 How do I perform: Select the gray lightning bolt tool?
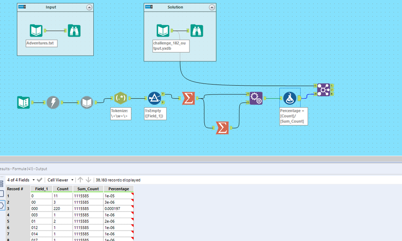[x=53, y=103]
